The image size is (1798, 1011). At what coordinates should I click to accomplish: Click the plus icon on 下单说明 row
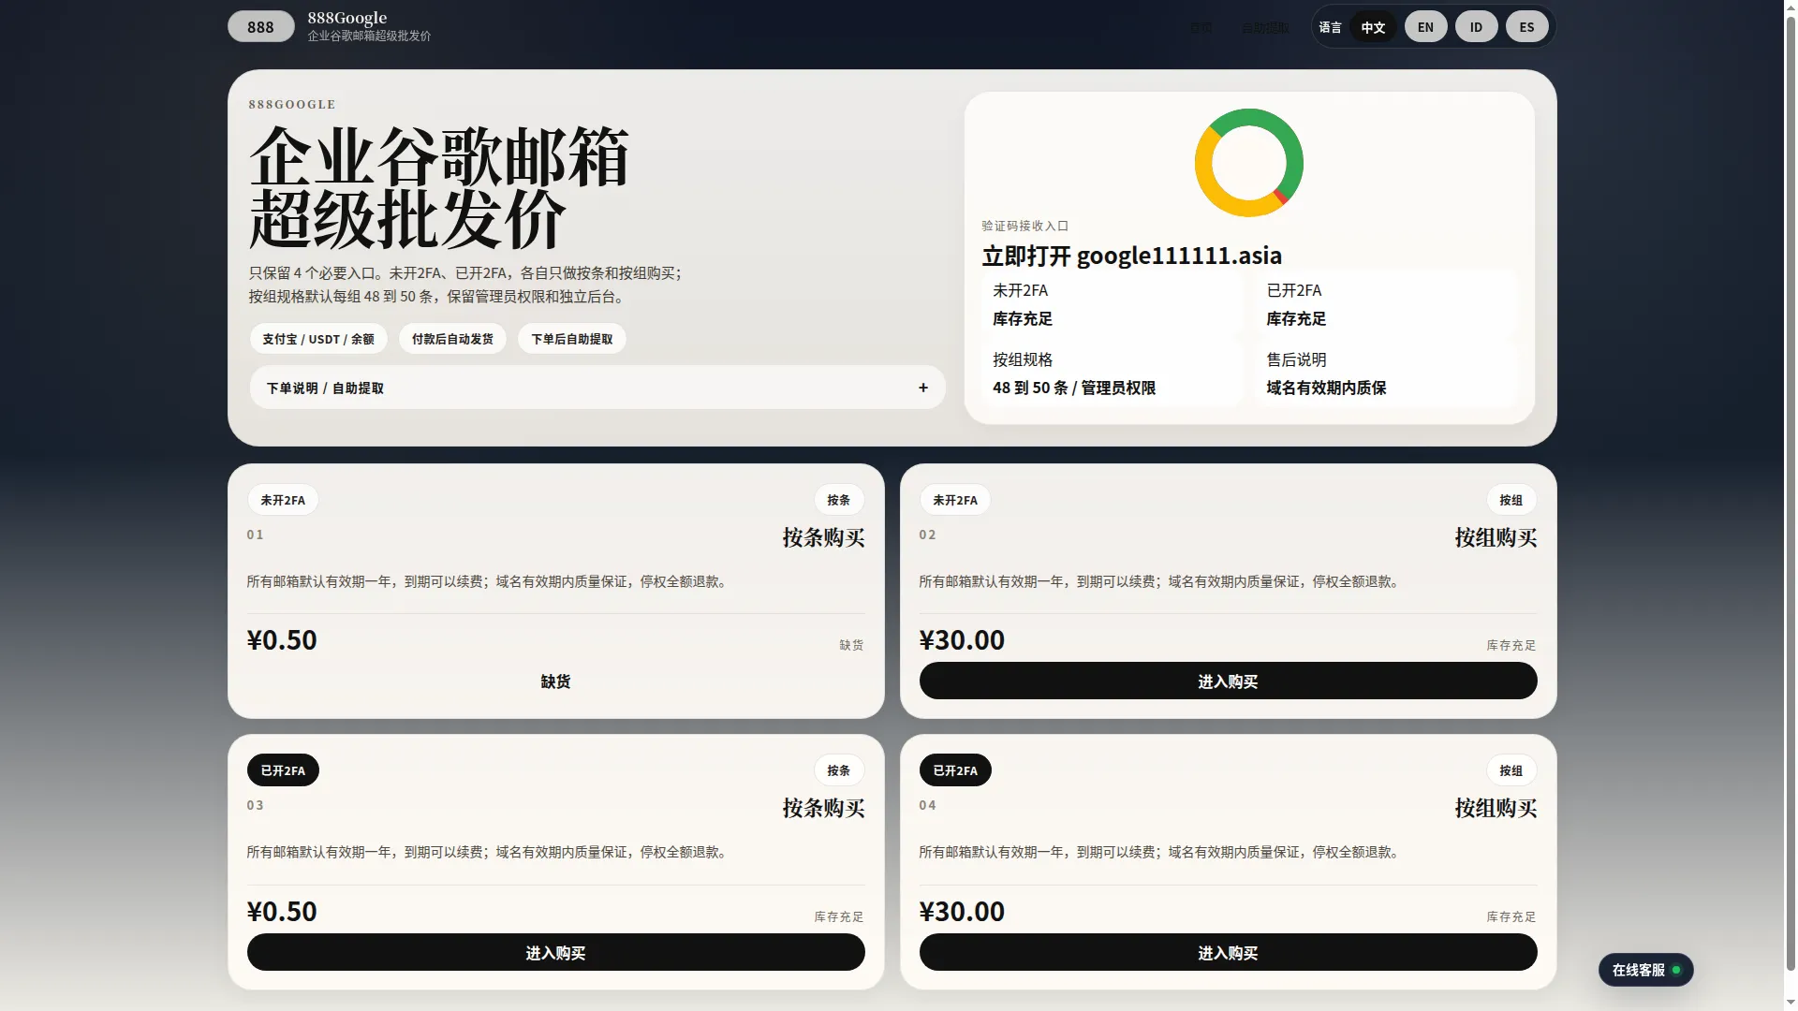coord(923,388)
